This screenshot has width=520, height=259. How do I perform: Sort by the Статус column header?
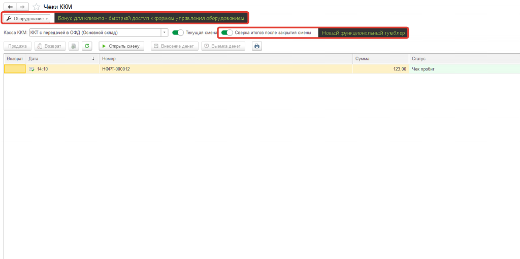point(464,59)
